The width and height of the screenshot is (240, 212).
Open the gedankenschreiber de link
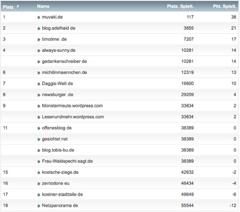click(x=64, y=61)
